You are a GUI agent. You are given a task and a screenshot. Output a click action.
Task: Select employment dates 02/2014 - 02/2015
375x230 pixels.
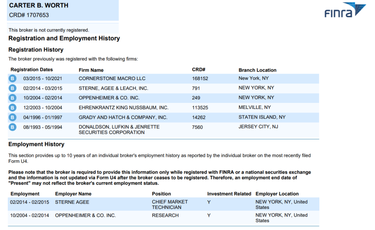pyautogui.click(x=29, y=202)
